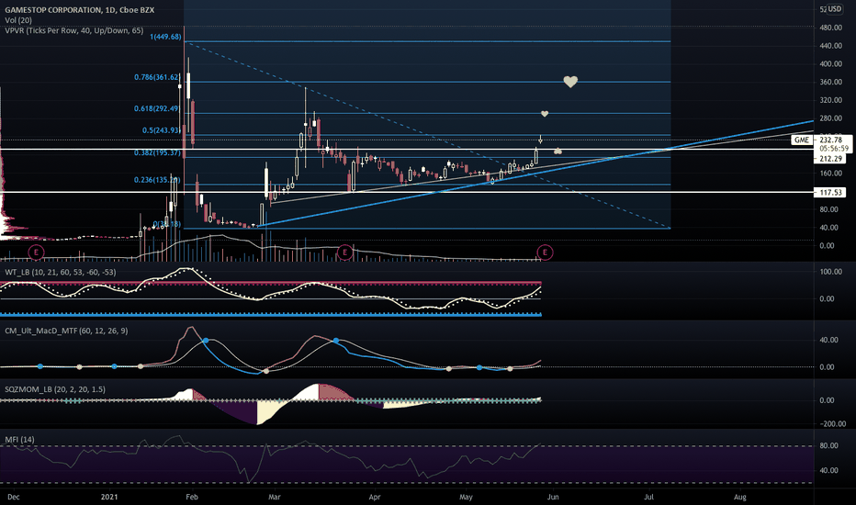The width and height of the screenshot is (856, 505).
Task: Click the Jun label on the time axis
Action: tap(553, 497)
